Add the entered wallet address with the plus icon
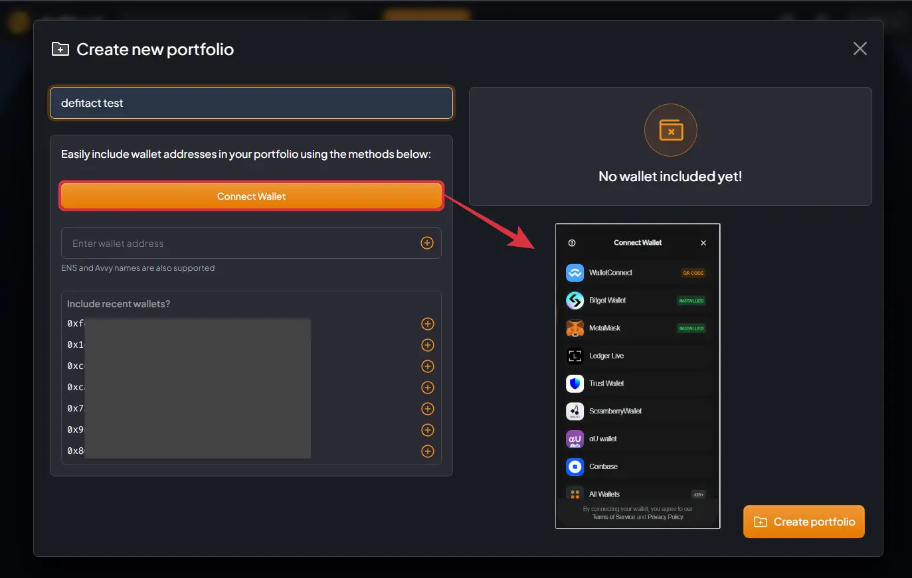 click(x=427, y=243)
